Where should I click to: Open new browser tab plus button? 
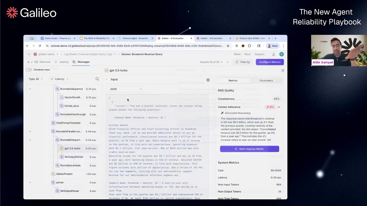coord(276,38)
